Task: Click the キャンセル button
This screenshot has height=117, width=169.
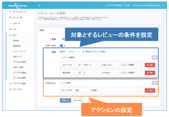Action: 78,100
